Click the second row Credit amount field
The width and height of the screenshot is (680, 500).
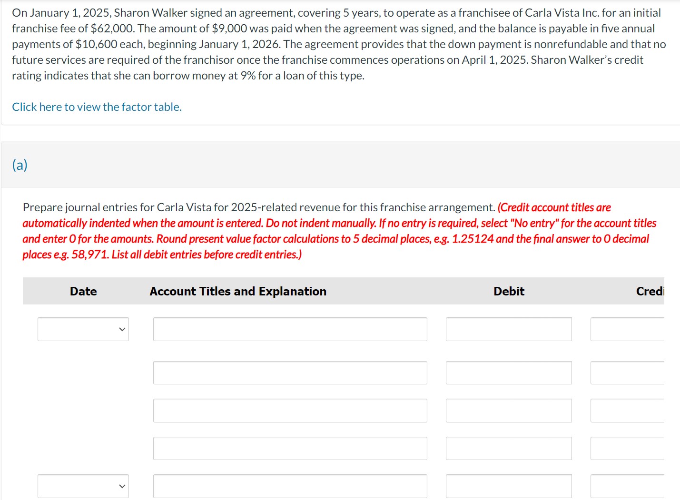[628, 373]
